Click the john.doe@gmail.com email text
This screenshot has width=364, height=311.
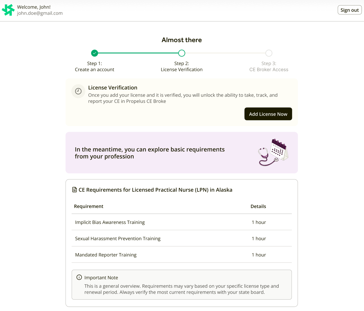pyautogui.click(x=40, y=13)
